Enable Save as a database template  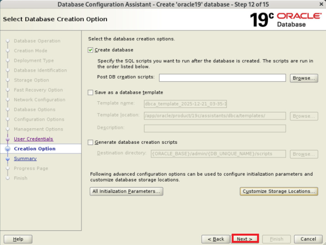pyautogui.click(x=90, y=93)
